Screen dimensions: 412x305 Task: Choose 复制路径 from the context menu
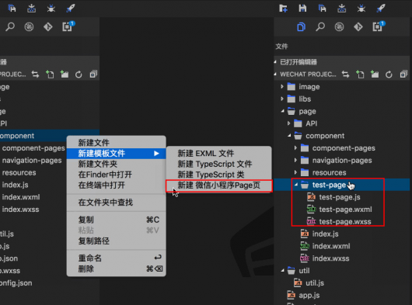pyautogui.click(x=116, y=241)
